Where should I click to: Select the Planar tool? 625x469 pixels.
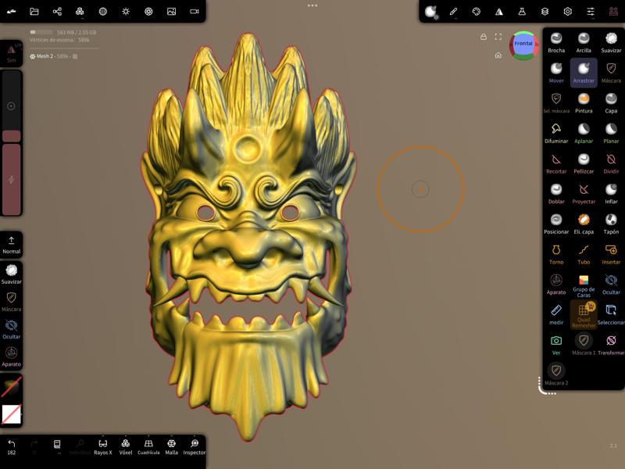[x=611, y=134]
